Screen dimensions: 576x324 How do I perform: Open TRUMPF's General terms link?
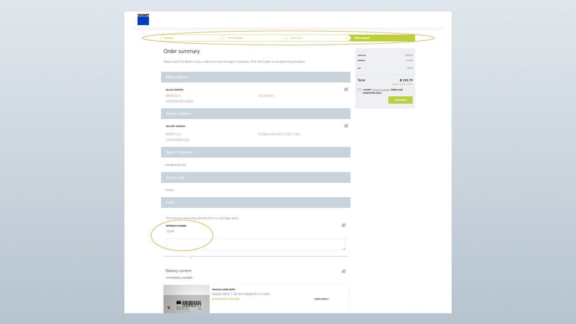(x=381, y=90)
